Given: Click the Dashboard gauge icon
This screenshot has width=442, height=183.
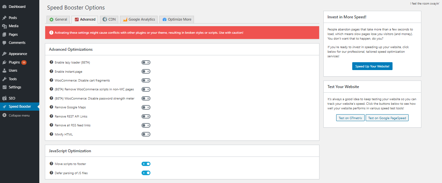Looking at the screenshot, I should [x=4, y=7].
